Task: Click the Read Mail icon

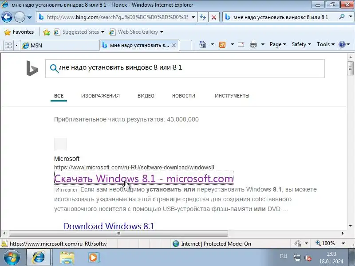Action: [241, 44]
